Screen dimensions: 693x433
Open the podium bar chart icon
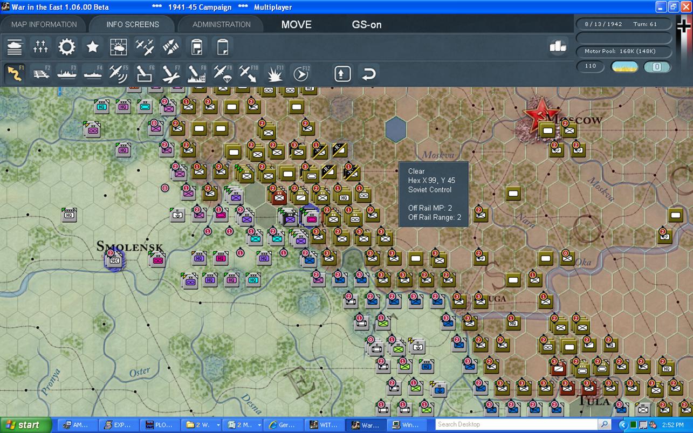click(558, 47)
